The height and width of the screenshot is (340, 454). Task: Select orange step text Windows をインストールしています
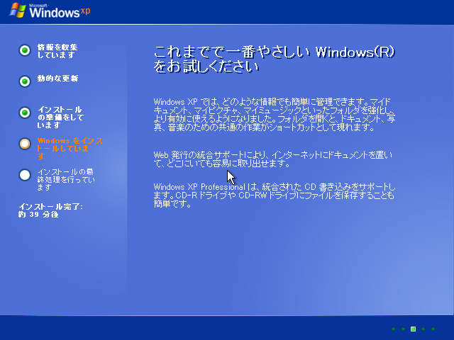click(70, 148)
